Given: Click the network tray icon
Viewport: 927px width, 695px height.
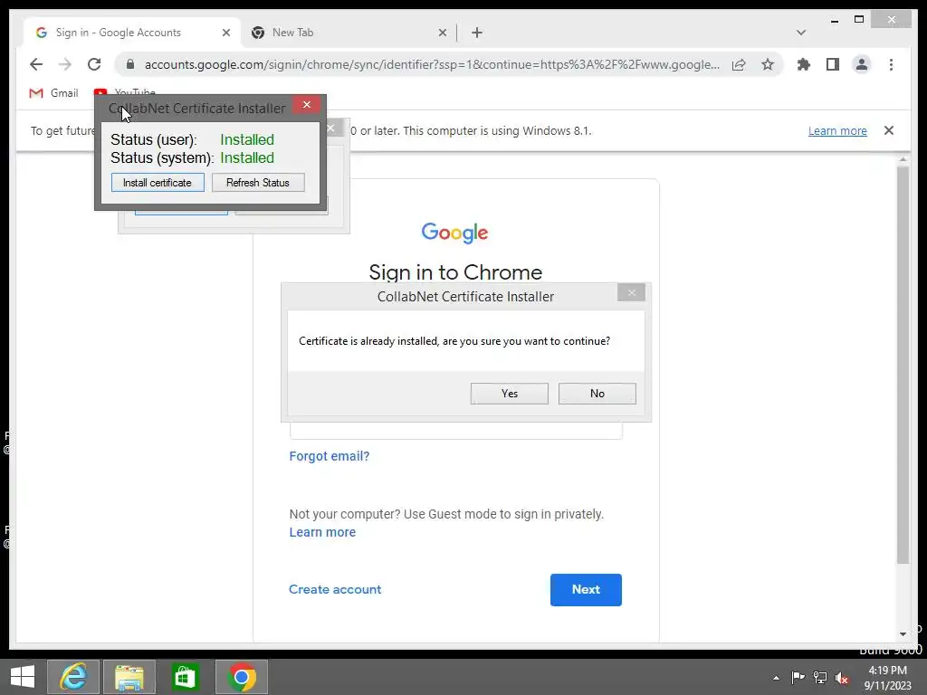Looking at the screenshot, I should click(x=820, y=677).
